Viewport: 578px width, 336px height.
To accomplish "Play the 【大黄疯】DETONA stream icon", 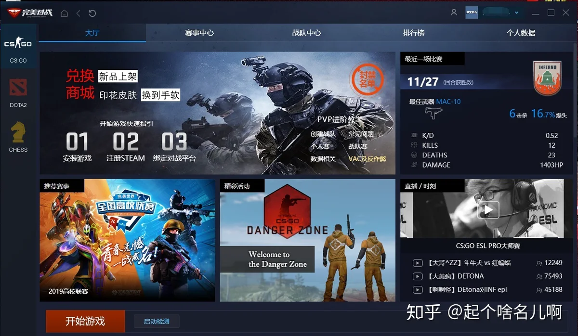I will coord(417,276).
